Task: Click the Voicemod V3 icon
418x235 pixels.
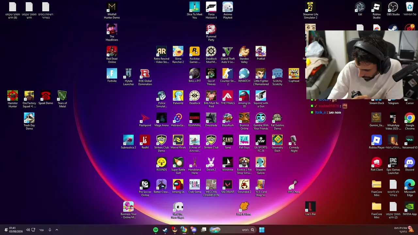Action: 410,142
